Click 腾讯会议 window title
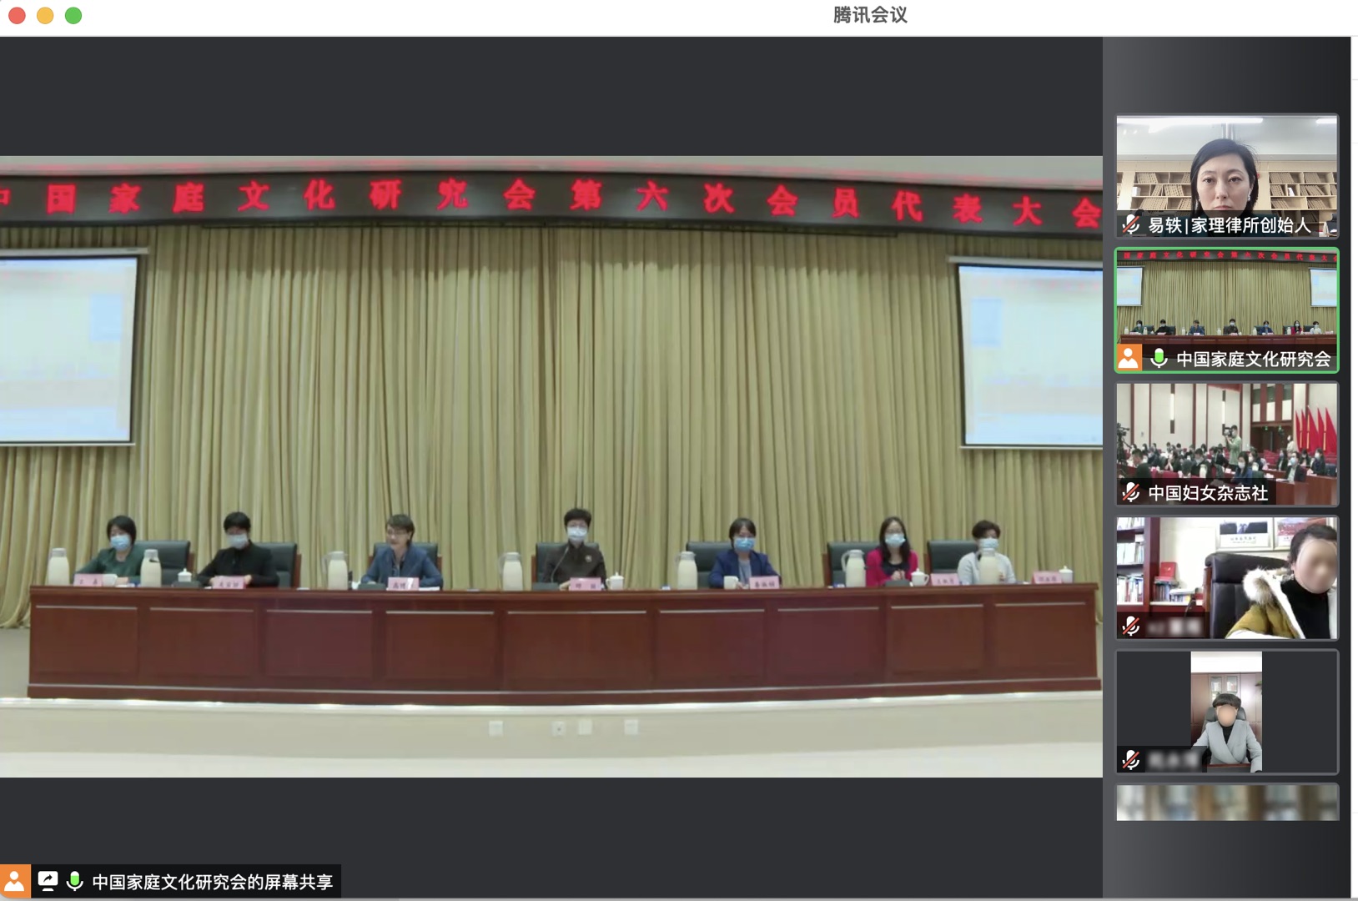This screenshot has width=1358, height=901. [870, 15]
